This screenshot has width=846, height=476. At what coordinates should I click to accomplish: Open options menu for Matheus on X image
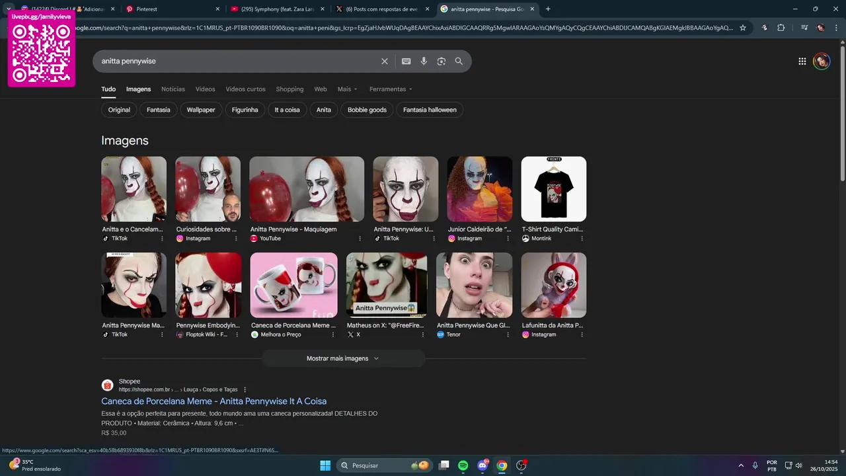pos(423,335)
